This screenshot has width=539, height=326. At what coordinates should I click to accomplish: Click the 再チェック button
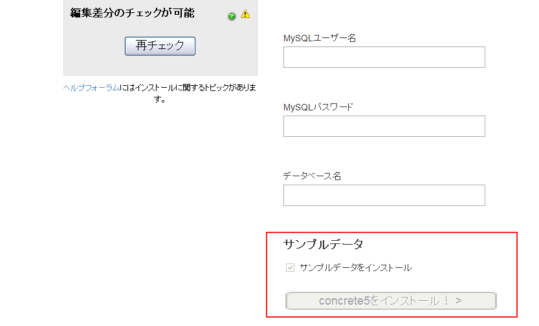click(160, 46)
